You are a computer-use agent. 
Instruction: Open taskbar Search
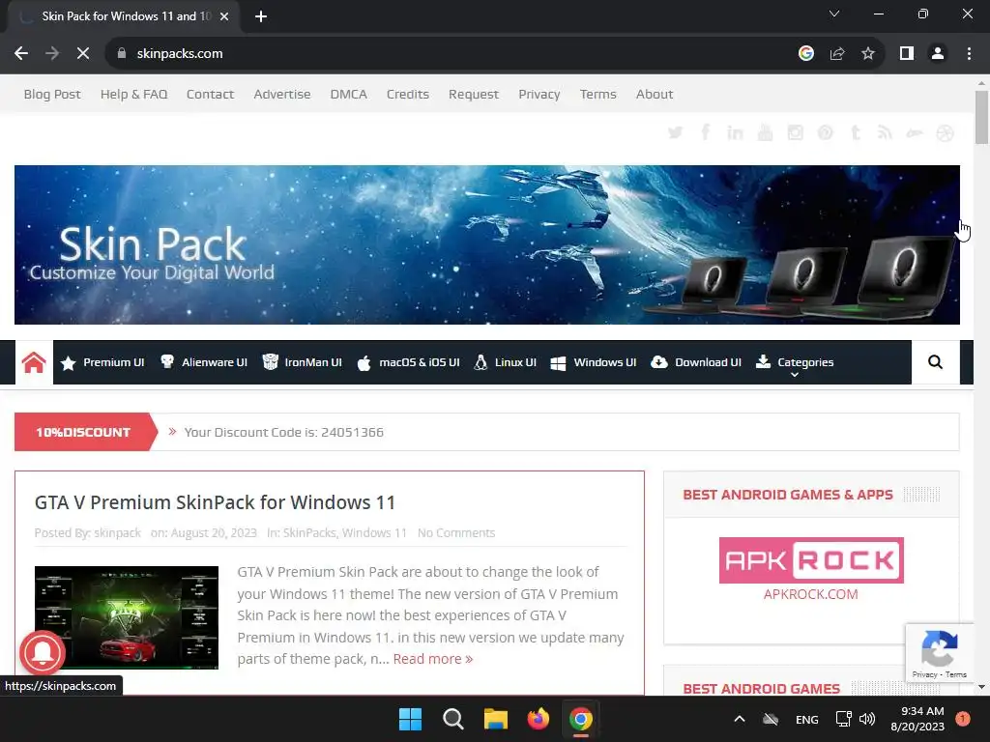click(x=452, y=719)
